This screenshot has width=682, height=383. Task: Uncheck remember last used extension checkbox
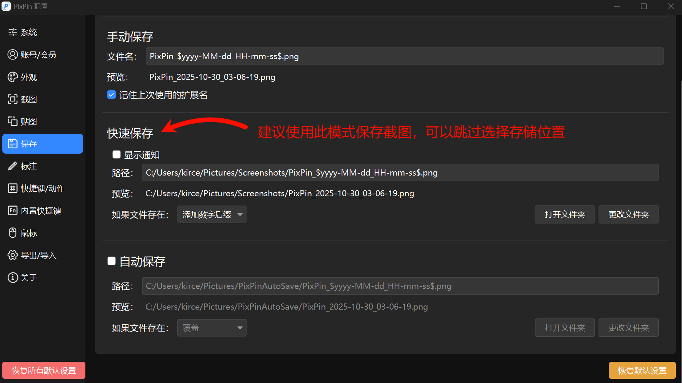(112, 95)
